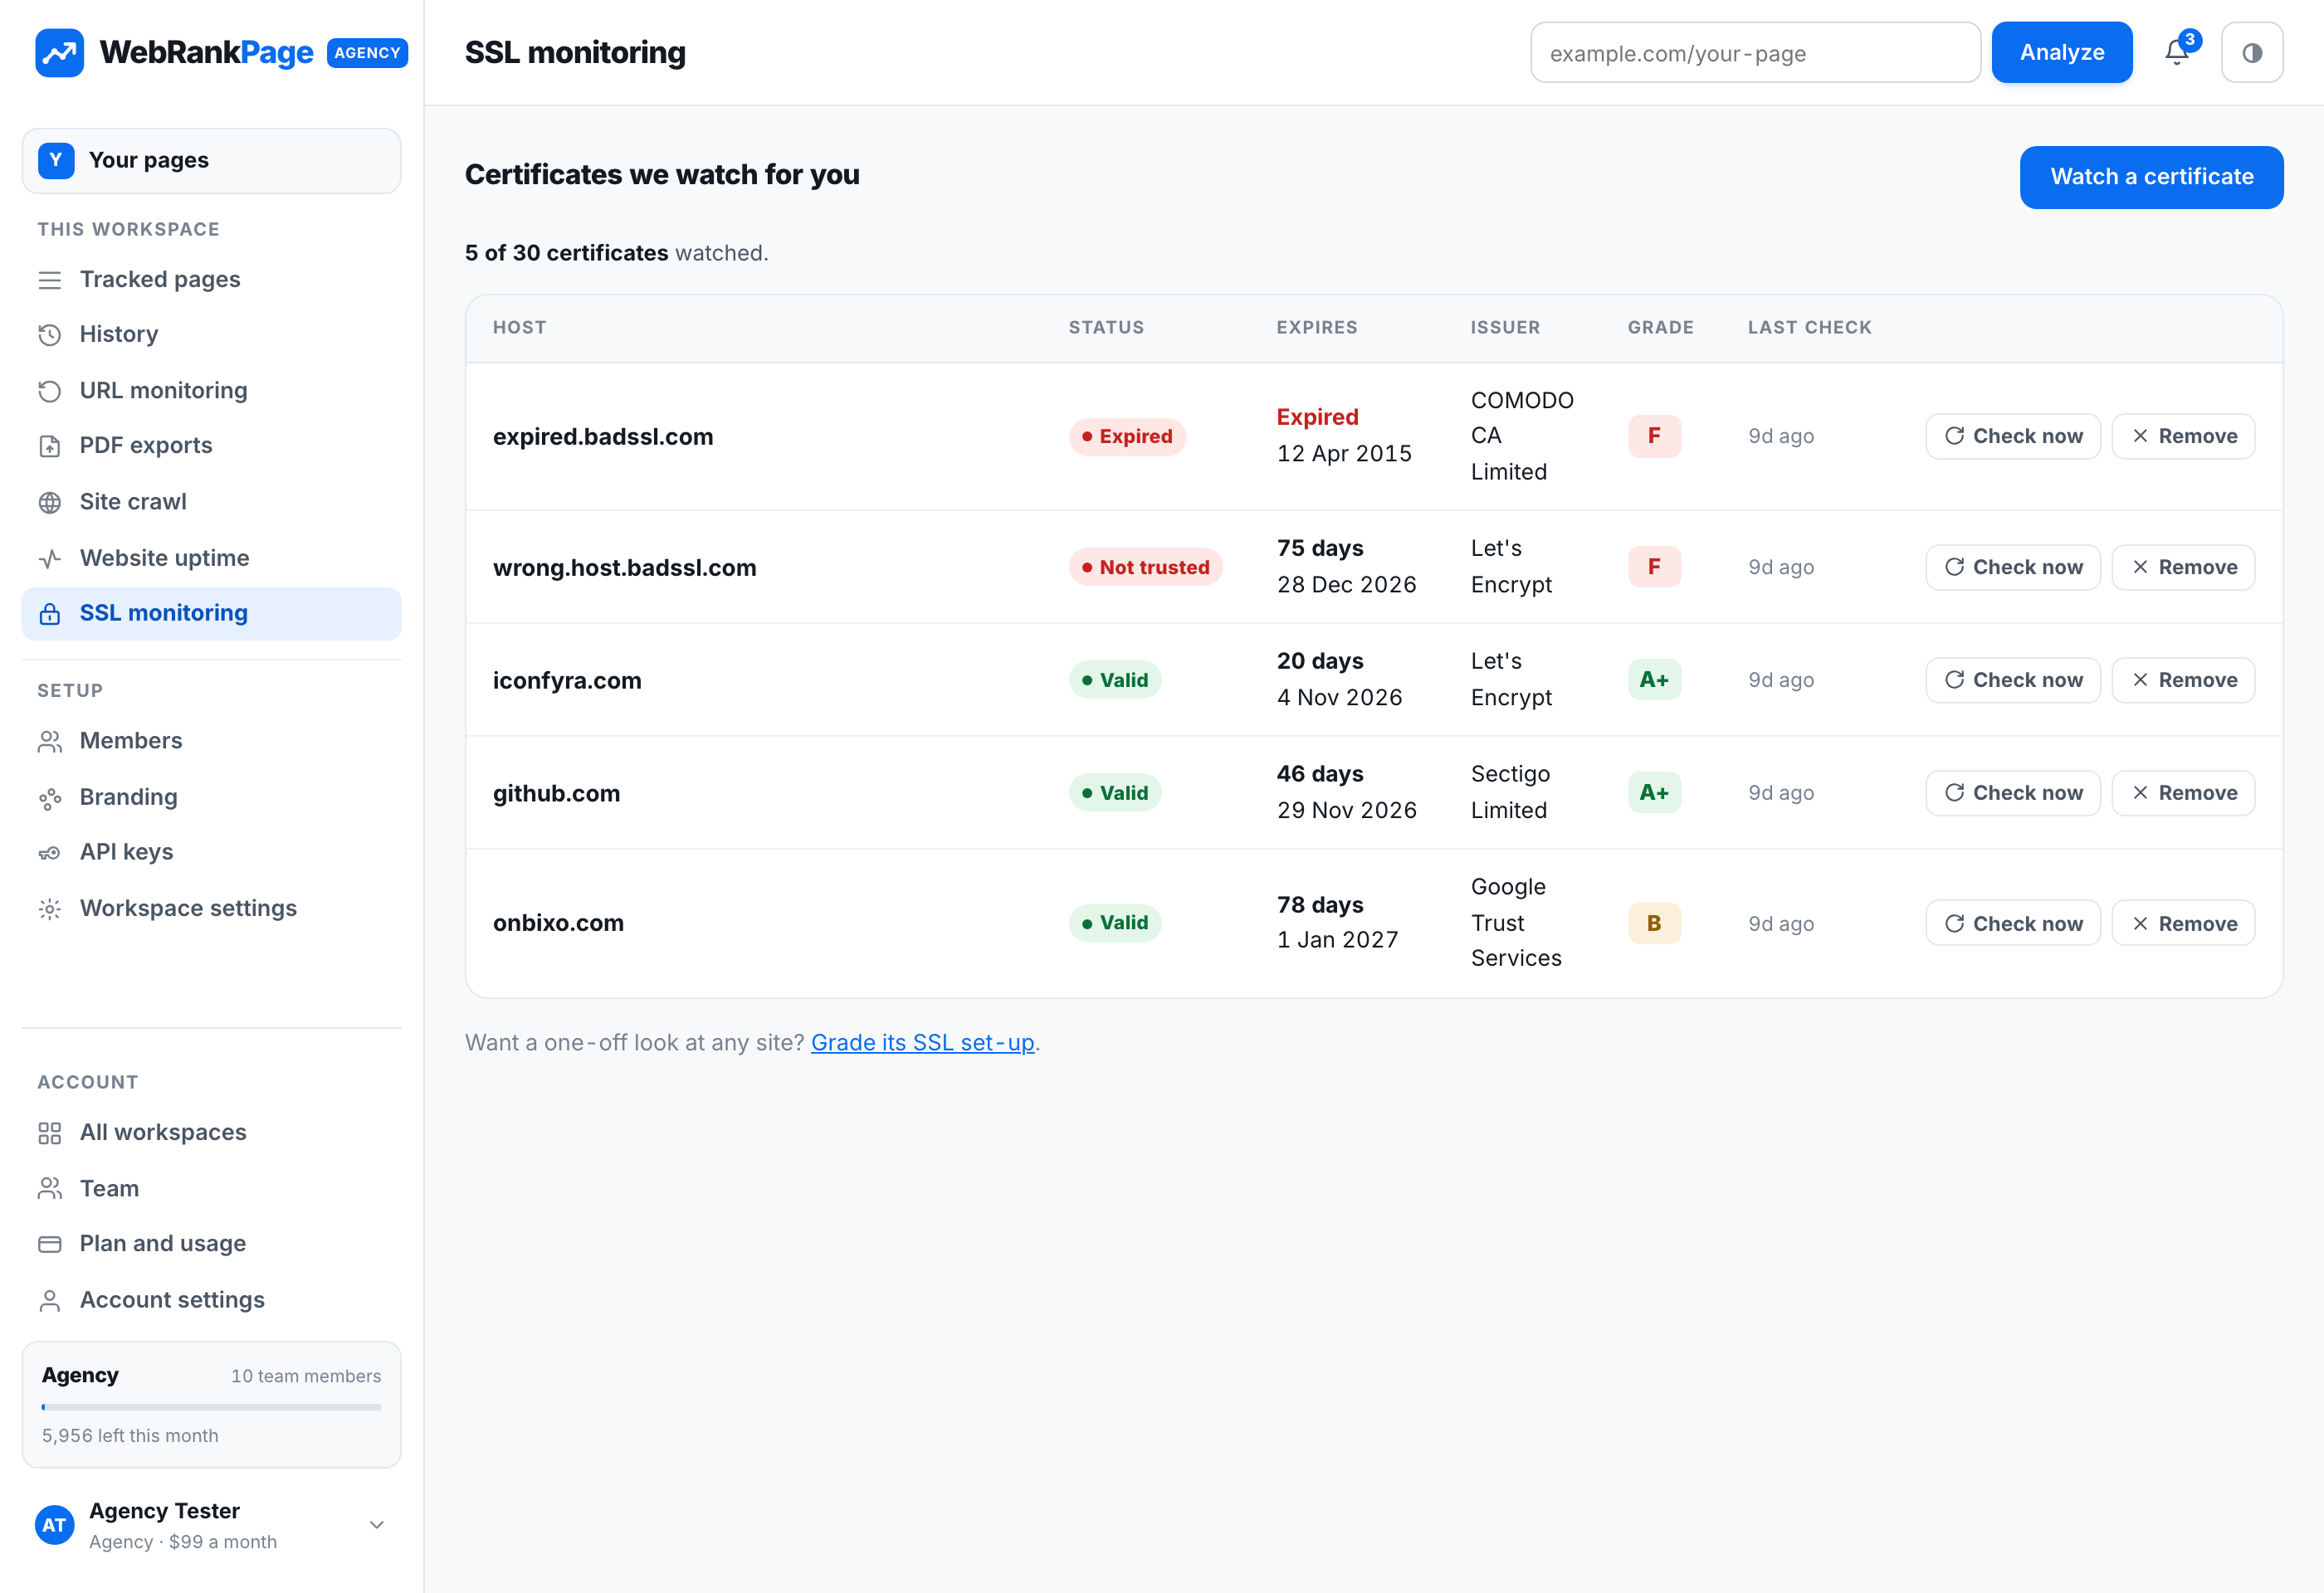This screenshot has height=1593, width=2324.
Task: Go to Branding settings
Action: 211,797
